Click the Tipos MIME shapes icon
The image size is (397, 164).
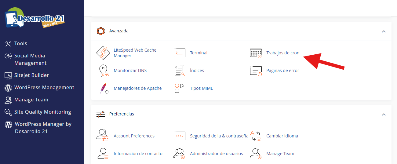[179, 88]
